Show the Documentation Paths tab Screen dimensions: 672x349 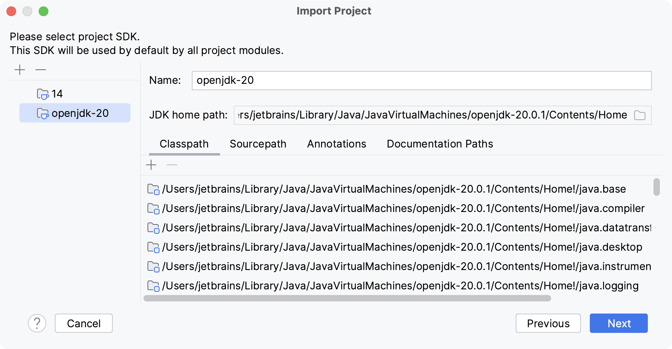[440, 144]
